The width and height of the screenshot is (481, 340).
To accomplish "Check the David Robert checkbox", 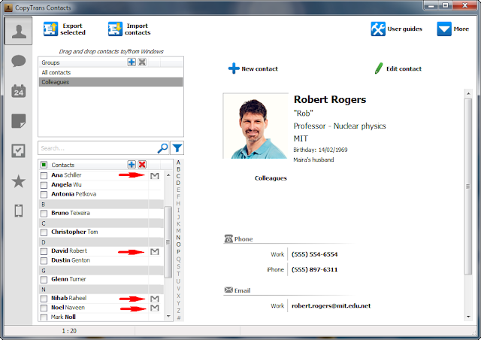I will point(44,251).
